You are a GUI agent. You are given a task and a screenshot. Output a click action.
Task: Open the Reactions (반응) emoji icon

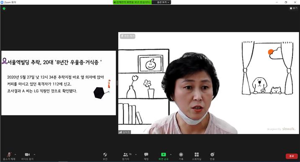(x=212, y=156)
